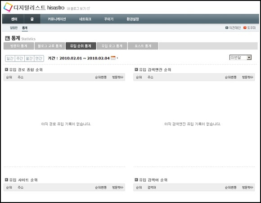This screenshot has height=203, width=261.
Task: Click 방문횟수 header in 유입 경로 종합 table
Action: pyautogui.click(x=118, y=77)
